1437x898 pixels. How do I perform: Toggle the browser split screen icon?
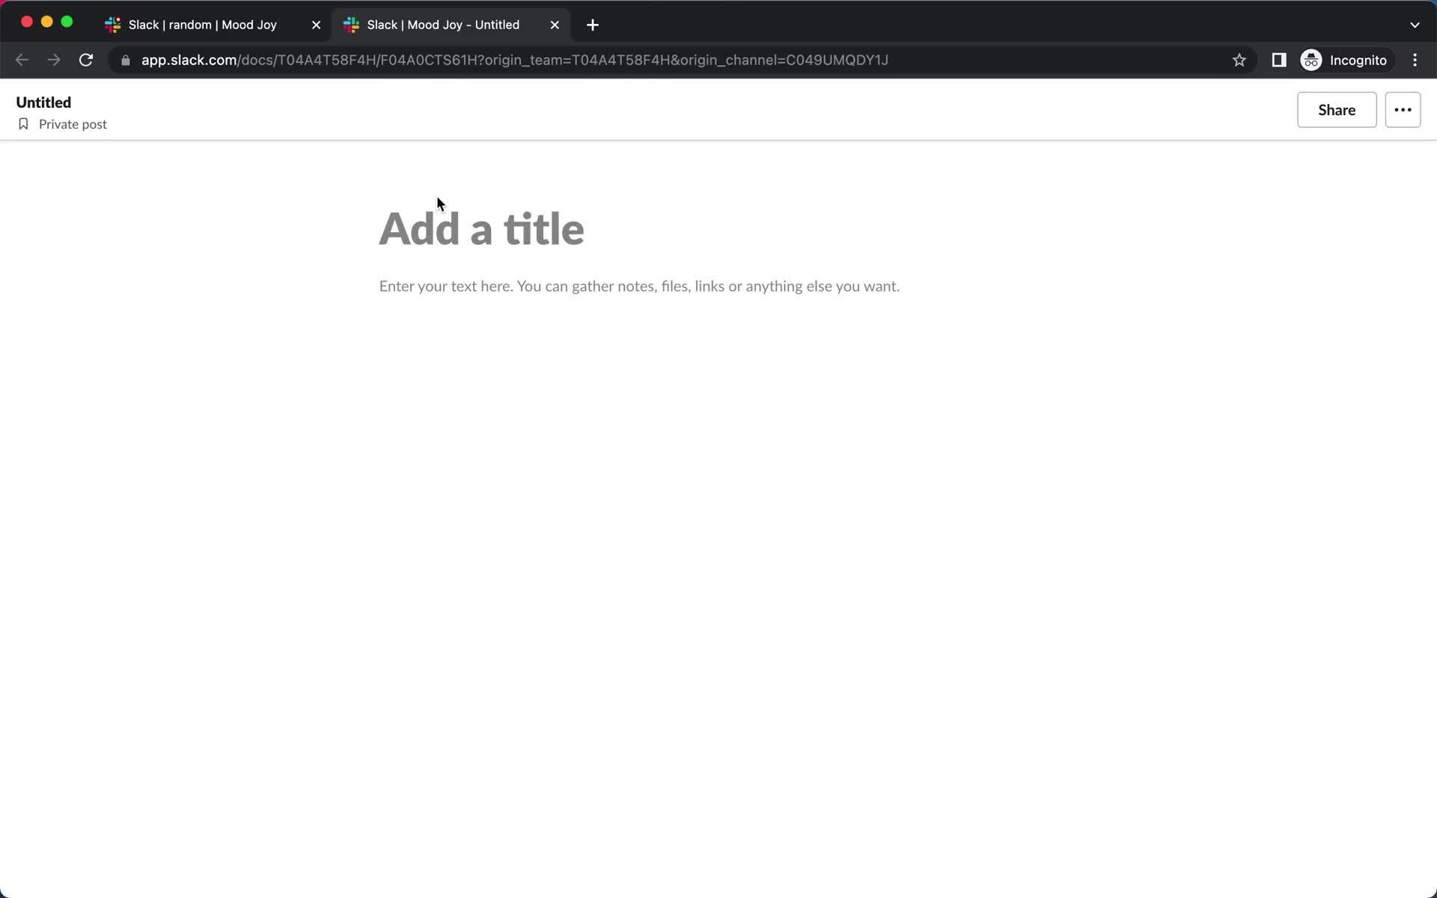1280,60
